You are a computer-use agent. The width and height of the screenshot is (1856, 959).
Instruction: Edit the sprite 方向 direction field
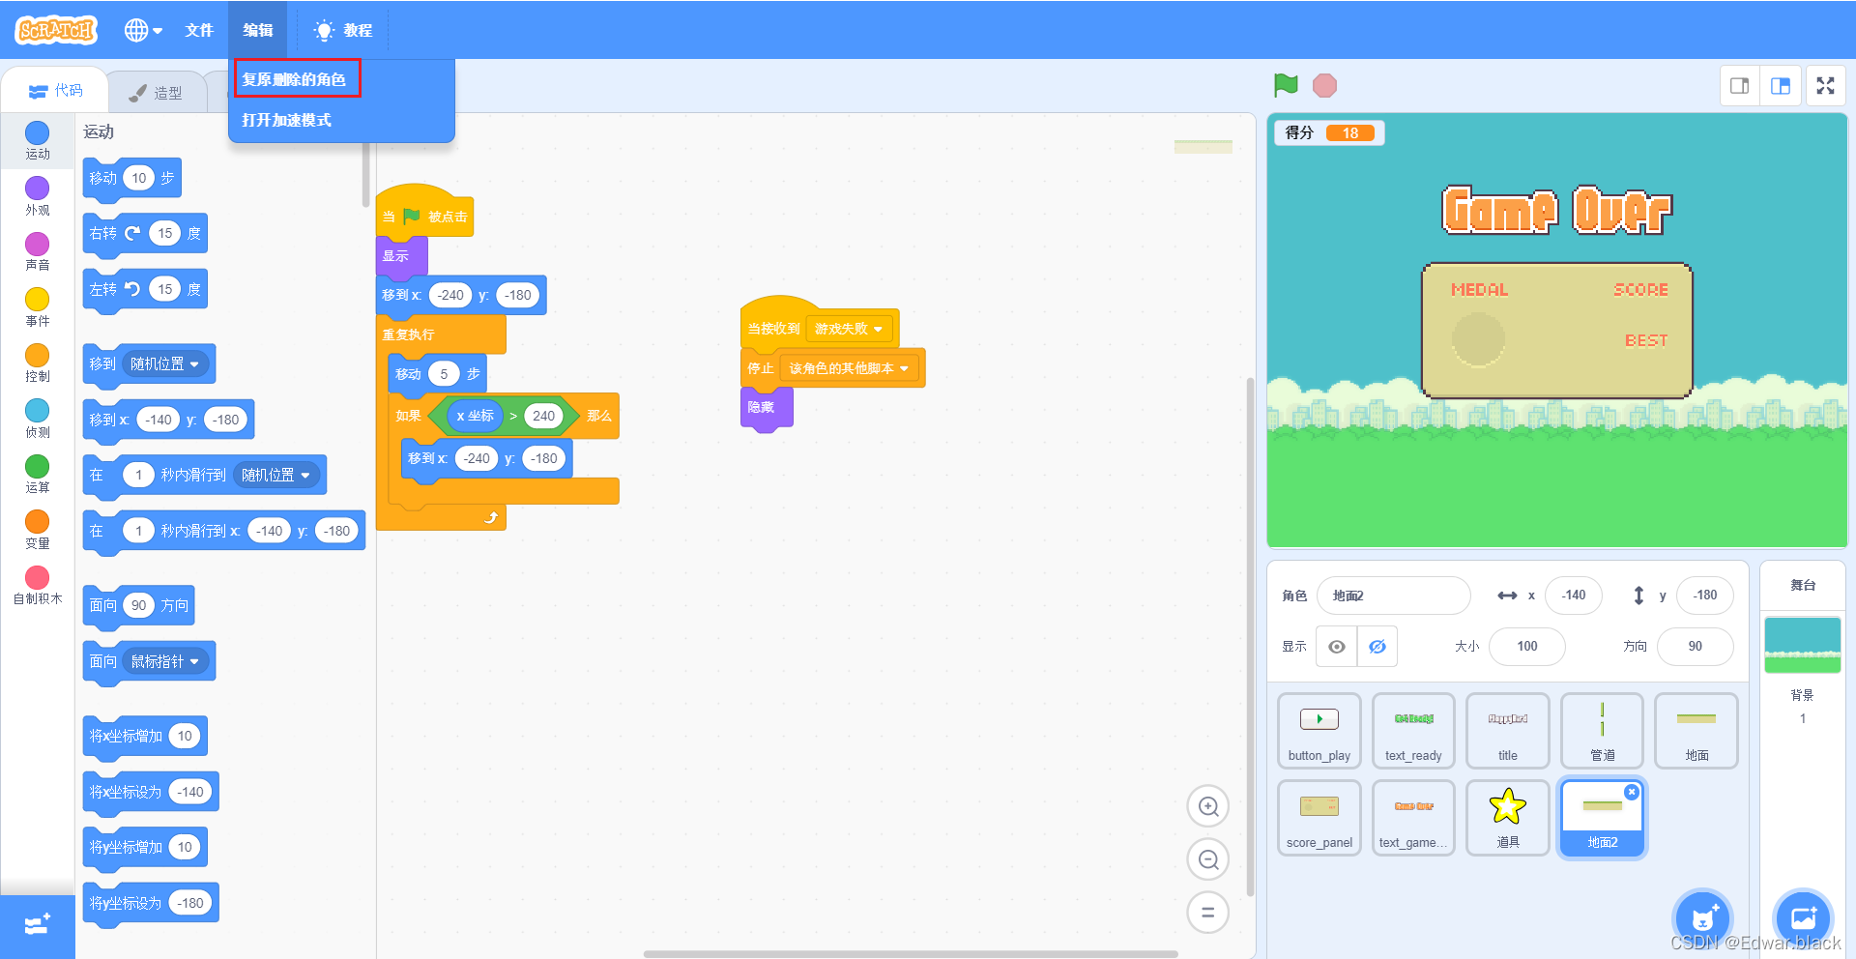1696,647
